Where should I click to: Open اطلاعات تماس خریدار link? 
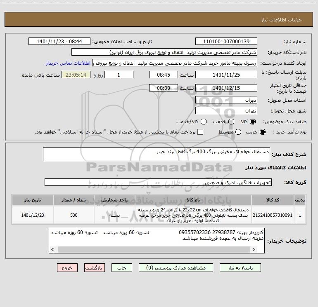[x=68, y=63]
